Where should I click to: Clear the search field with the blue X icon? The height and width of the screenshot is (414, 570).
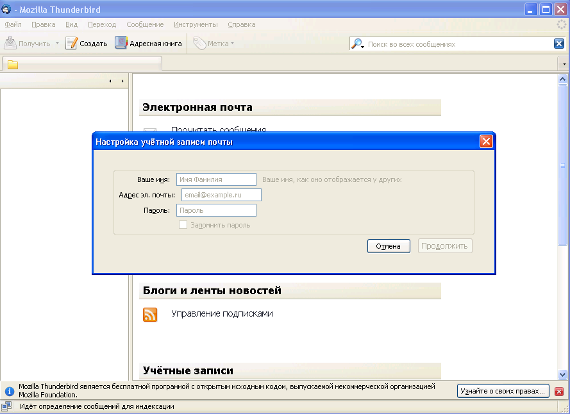click(x=558, y=43)
